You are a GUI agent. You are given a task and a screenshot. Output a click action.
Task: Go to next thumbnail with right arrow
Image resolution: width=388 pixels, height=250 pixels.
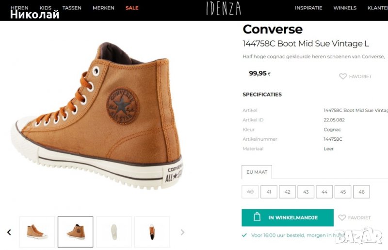[x=182, y=233]
